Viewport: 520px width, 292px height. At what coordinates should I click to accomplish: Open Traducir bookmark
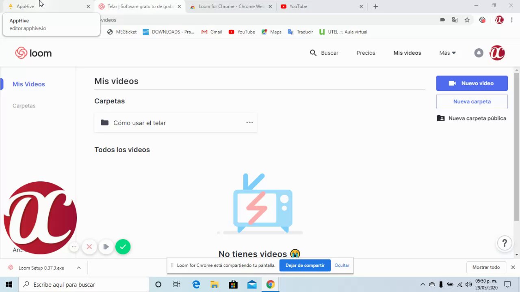(300, 32)
